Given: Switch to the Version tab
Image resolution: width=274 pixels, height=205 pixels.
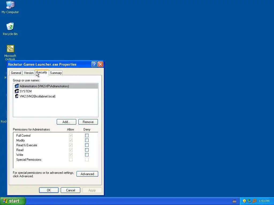Looking at the screenshot, I should (x=29, y=73).
